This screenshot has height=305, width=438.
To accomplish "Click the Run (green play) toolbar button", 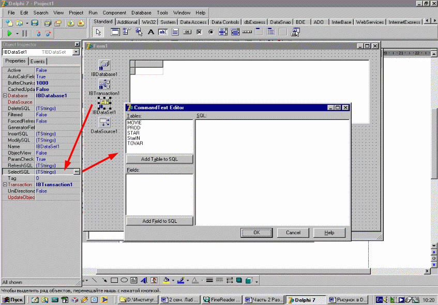I will click(x=9, y=33).
